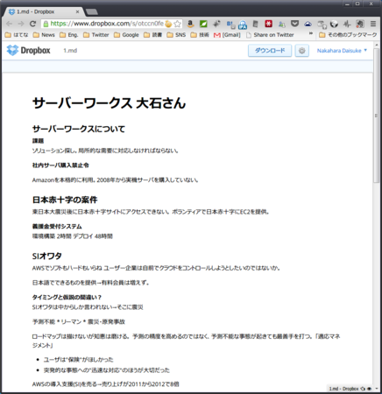382x394 pixels.
Task: Click the scrollbar up arrow
Action: [x=376, y=46]
